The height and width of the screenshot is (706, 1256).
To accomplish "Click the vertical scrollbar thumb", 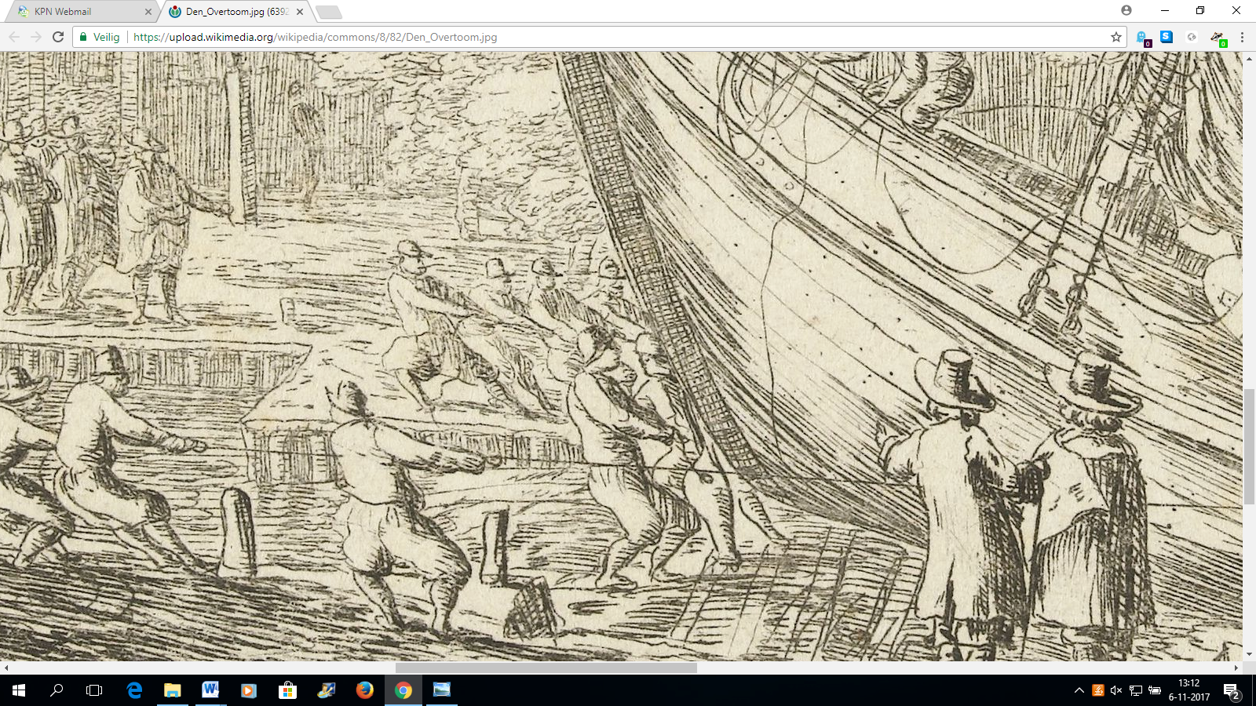I will [x=1249, y=446].
